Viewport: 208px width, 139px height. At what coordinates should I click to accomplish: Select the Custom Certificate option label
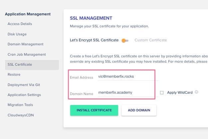click(150, 40)
